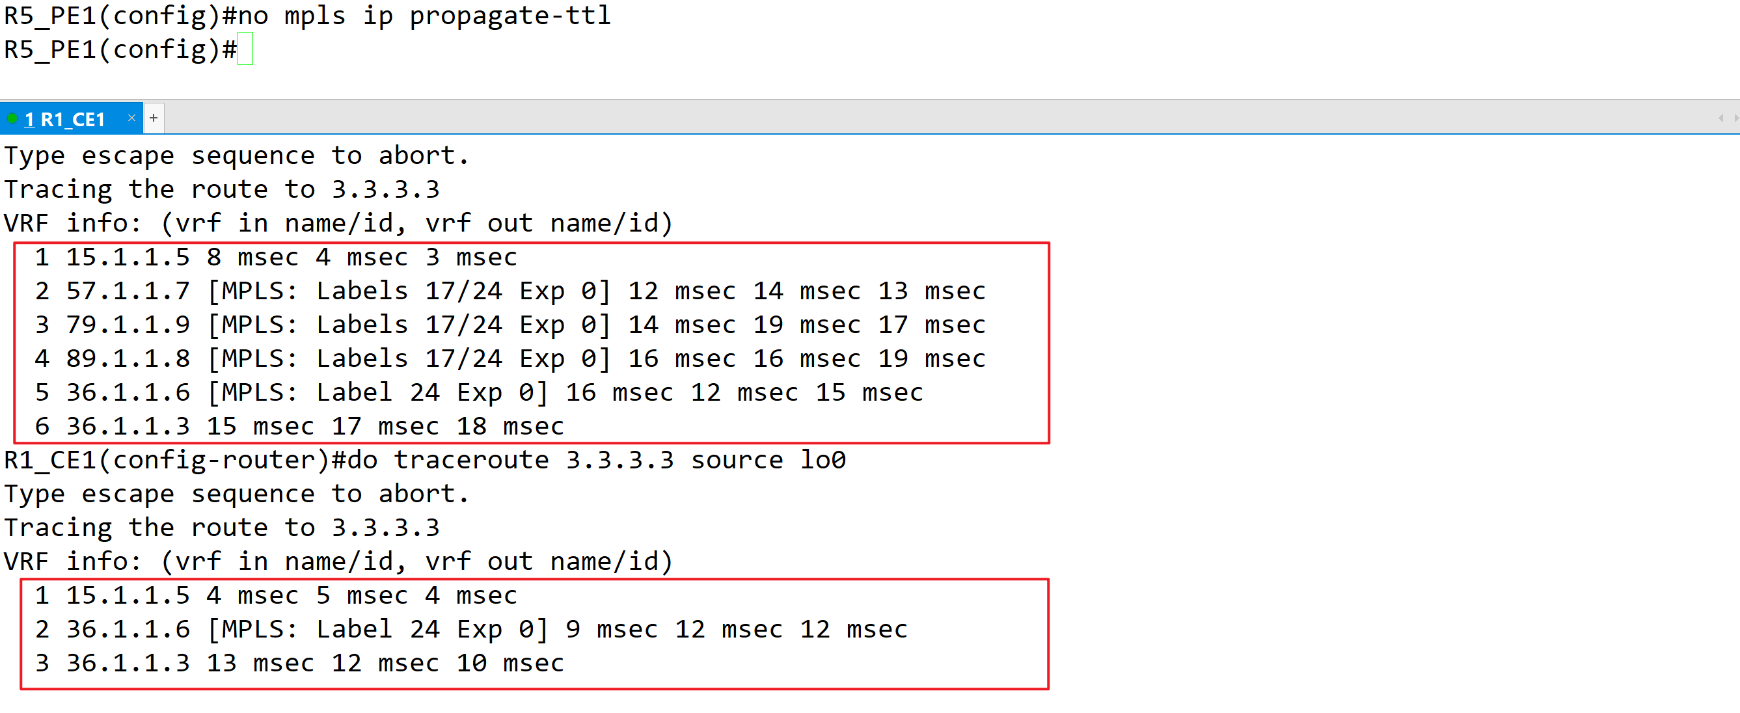Select the 1 R1_CE1 tab
Image resolution: width=1740 pixels, height=713 pixels.
[65, 120]
